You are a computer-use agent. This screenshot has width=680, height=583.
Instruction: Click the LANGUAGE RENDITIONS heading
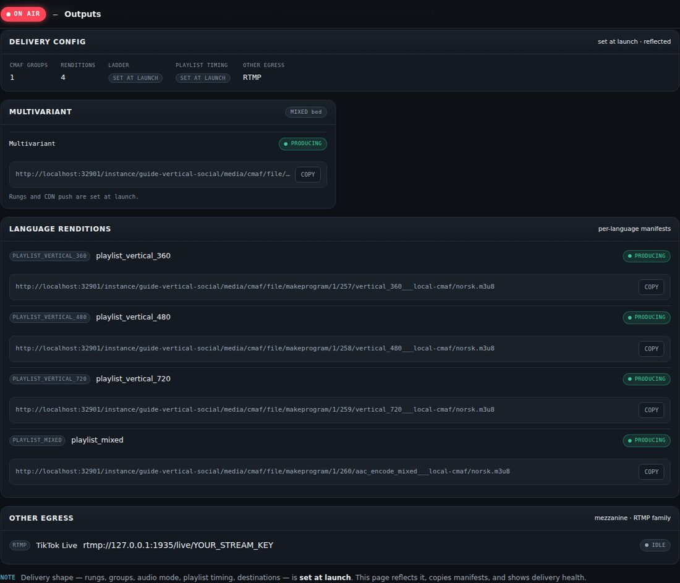(60, 229)
